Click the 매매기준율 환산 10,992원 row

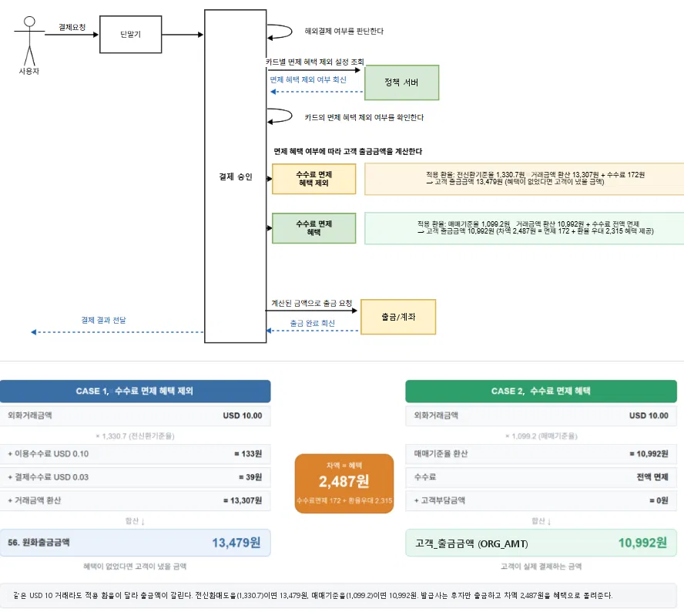pyautogui.click(x=541, y=454)
